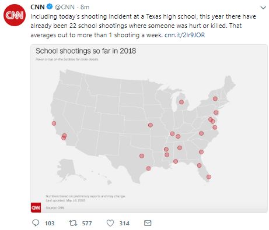The width and height of the screenshot is (269, 230).
Task: Open the School shootings map card title
Action: coord(86,51)
